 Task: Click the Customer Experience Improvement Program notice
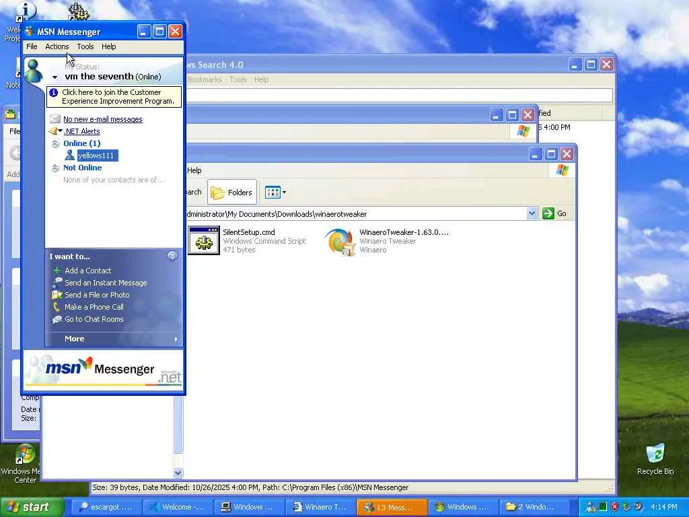coord(114,97)
